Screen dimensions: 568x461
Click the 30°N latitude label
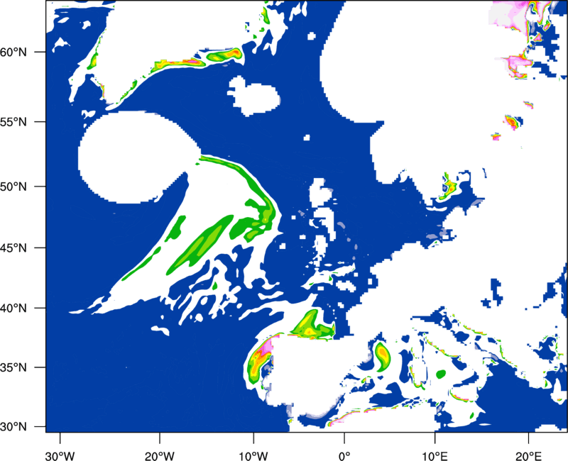(x=13, y=427)
